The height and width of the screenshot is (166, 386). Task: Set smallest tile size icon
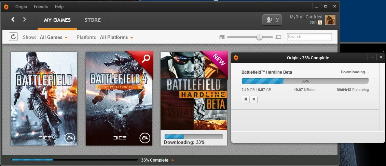point(222,37)
